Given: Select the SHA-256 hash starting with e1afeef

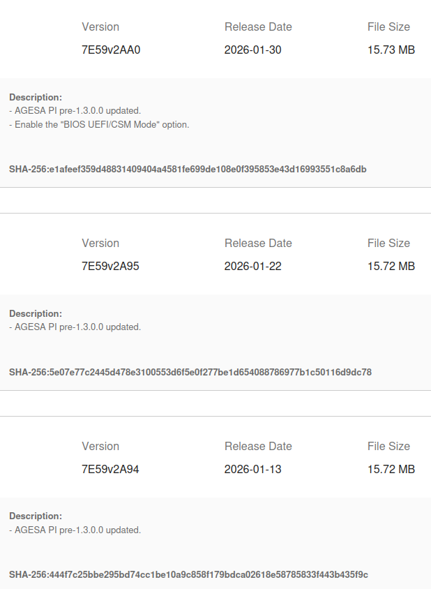Looking at the screenshot, I should point(188,169).
